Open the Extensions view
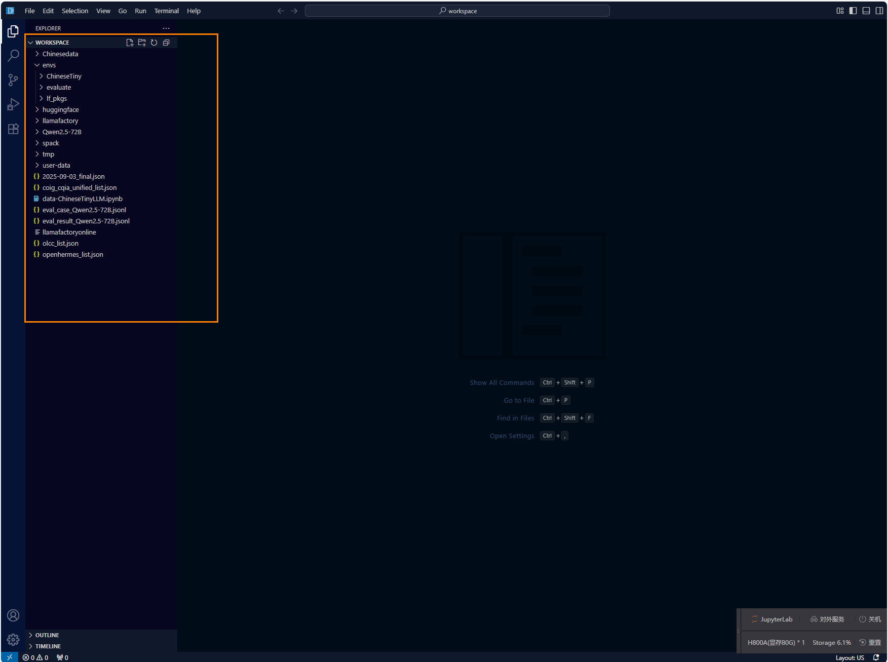Image resolution: width=888 pixels, height=662 pixels. tap(13, 129)
